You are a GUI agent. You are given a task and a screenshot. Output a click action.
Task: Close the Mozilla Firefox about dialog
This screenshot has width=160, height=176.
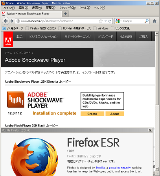(x=150, y=130)
